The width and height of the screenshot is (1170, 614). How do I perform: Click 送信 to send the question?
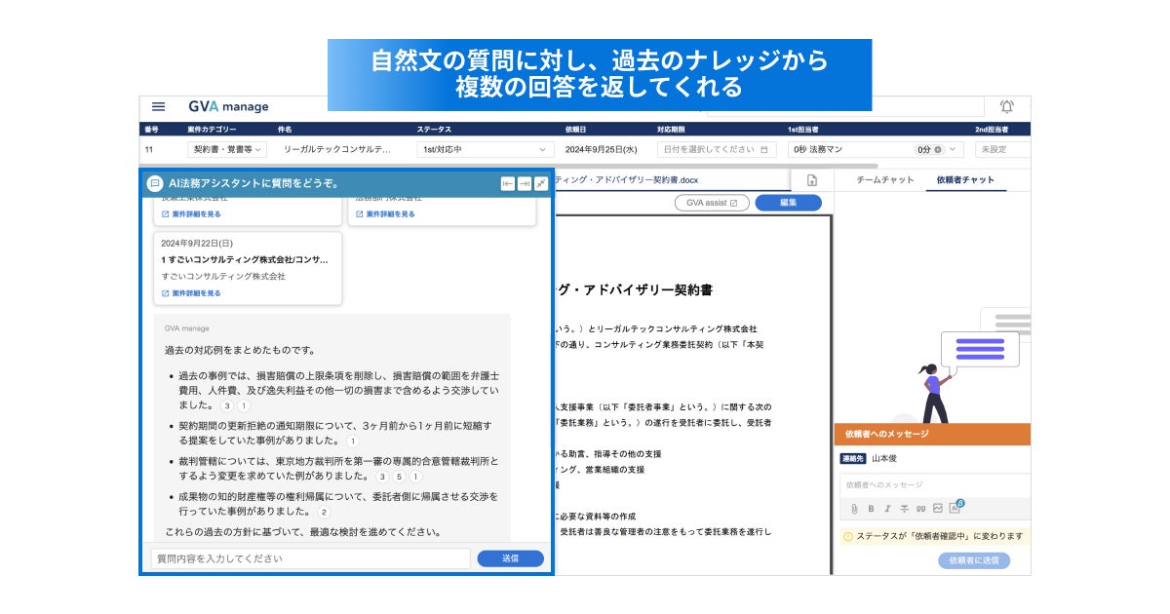[x=510, y=558]
